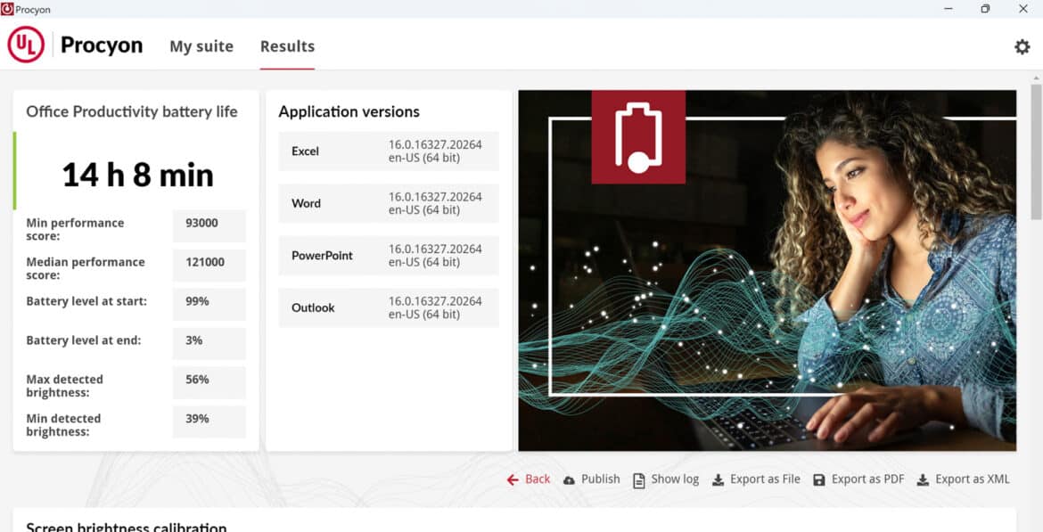
Task: Click the red back arrow icon
Action: point(513,479)
